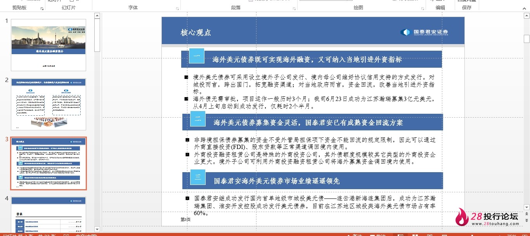
Task: Click the 绘图 group label
Action: coord(359,8)
